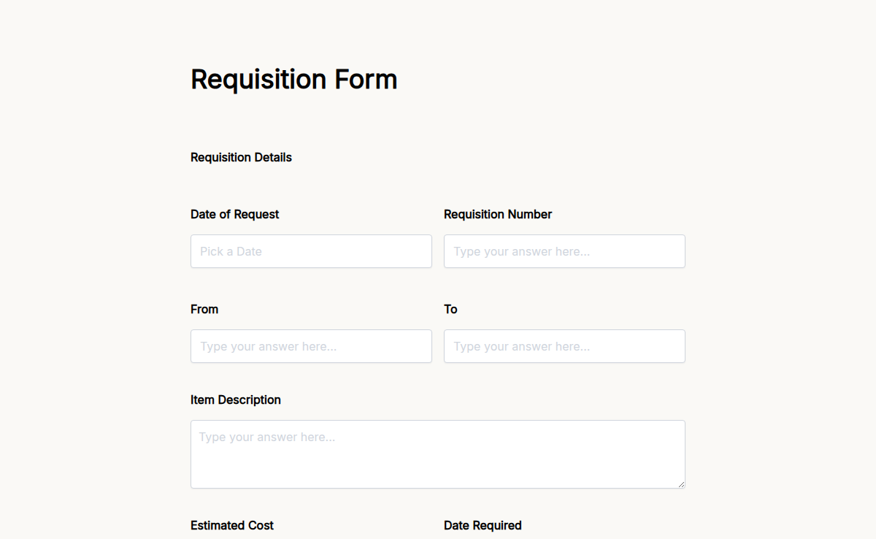Click the Date of Request label
The height and width of the screenshot is (539, 876).
(234, 214)
